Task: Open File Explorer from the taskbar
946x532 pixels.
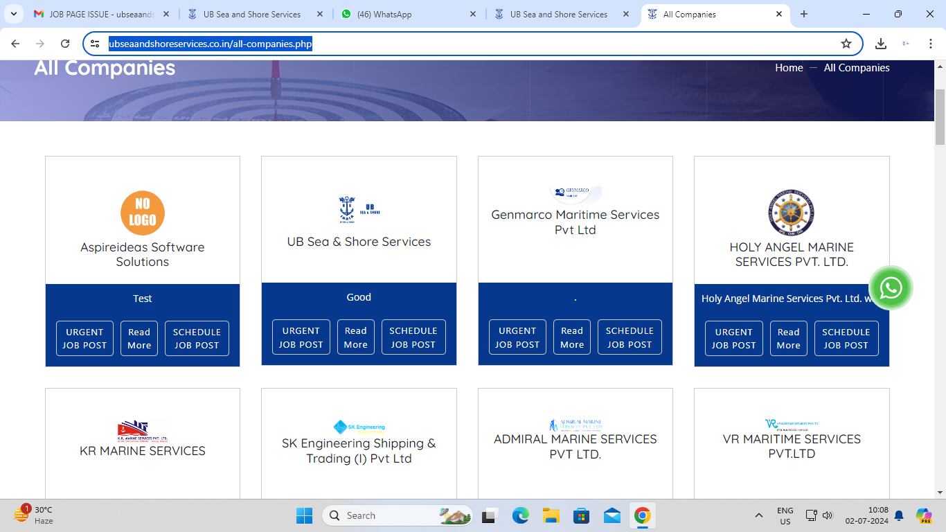Action: [x=551, y=515]
